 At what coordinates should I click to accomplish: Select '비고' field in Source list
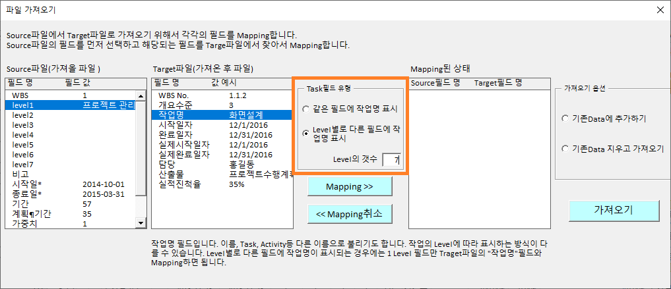pos(71,174)
